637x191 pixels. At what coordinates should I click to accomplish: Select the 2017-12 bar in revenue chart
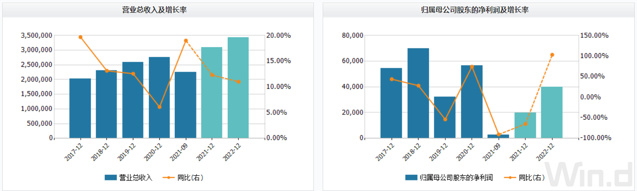pos(80,108)
